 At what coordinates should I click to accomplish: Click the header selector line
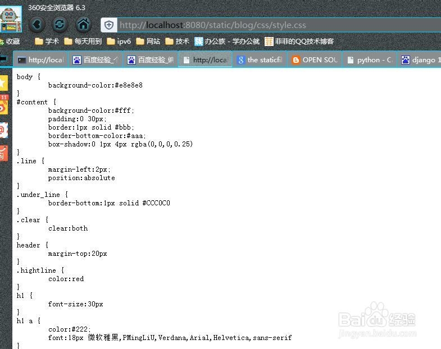coord(33,245)
